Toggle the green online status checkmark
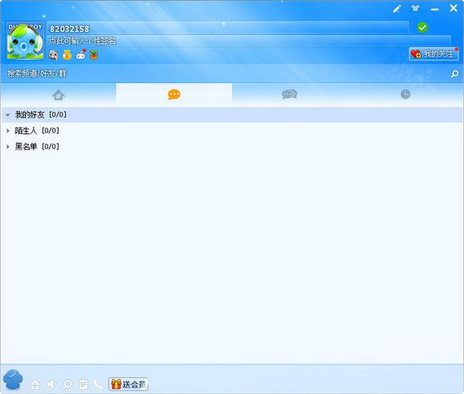Image resolution: width=464 pixels, height=394 pixels. click(422, 28)
